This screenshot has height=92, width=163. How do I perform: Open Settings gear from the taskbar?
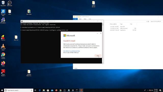tap(73, 90)
